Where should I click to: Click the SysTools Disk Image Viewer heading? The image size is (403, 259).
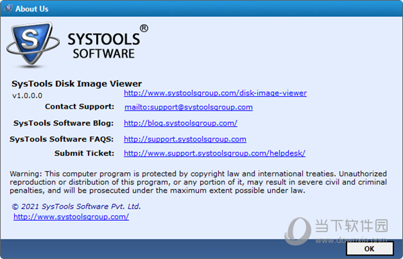click(77, 84)
